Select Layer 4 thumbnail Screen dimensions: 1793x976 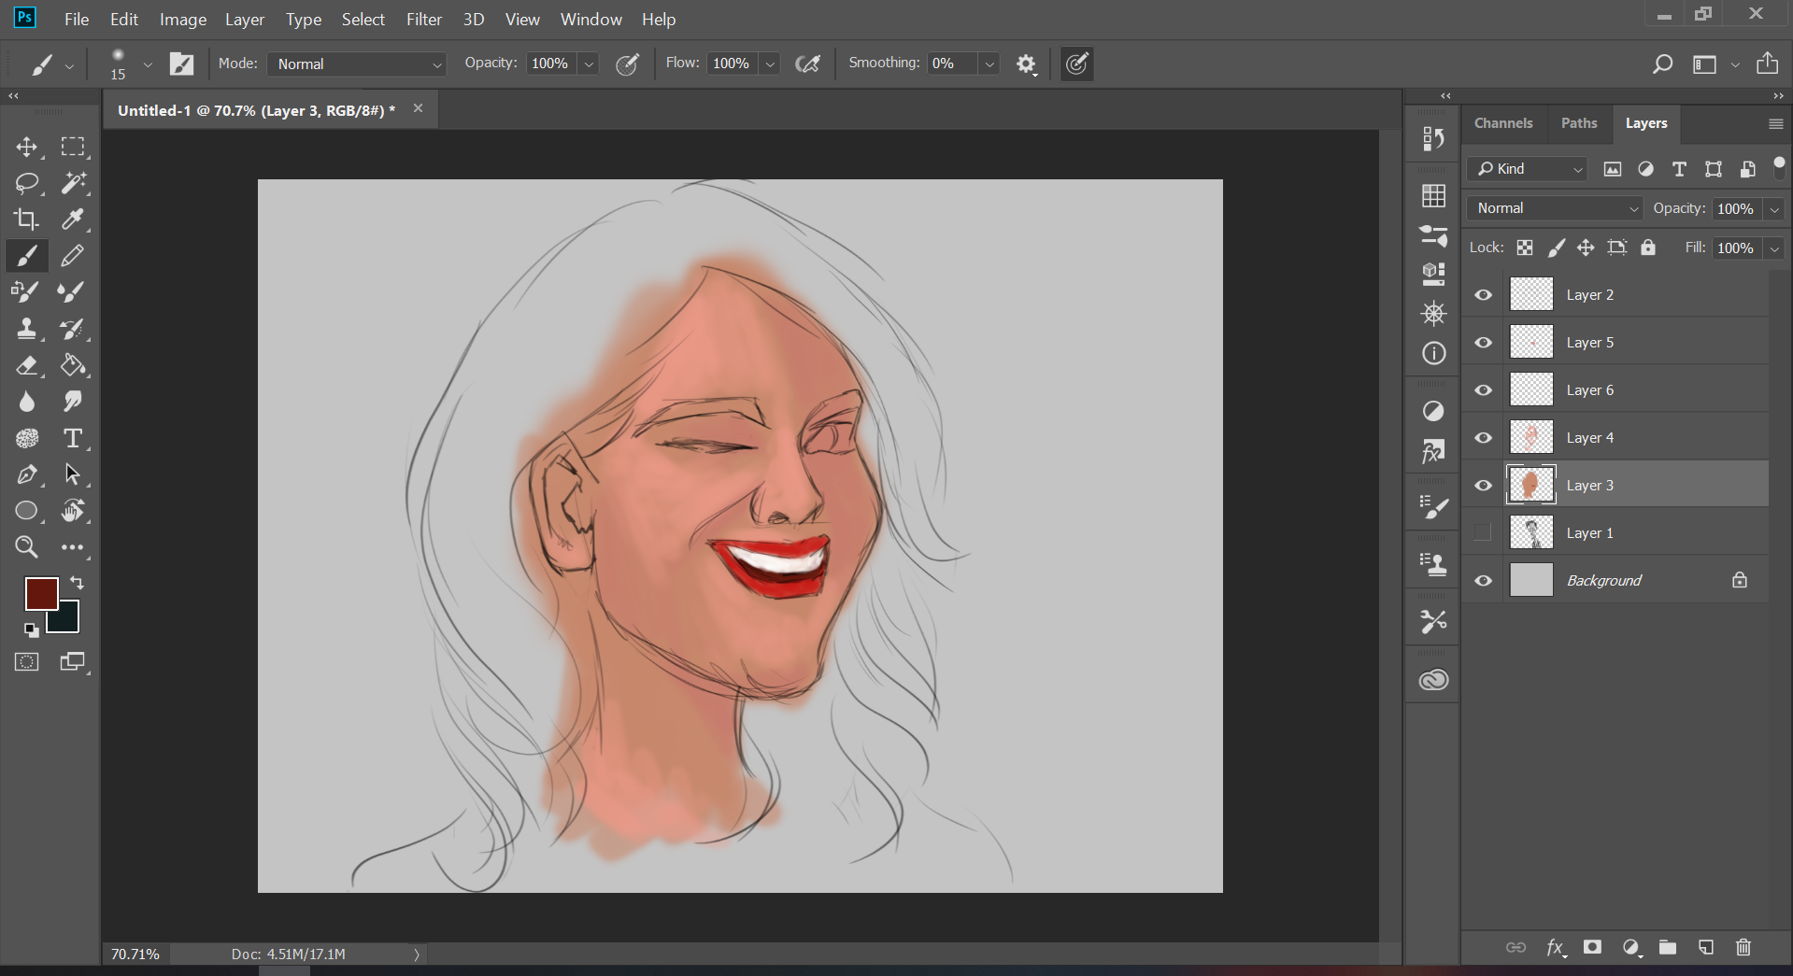[x=1531, y=437]
